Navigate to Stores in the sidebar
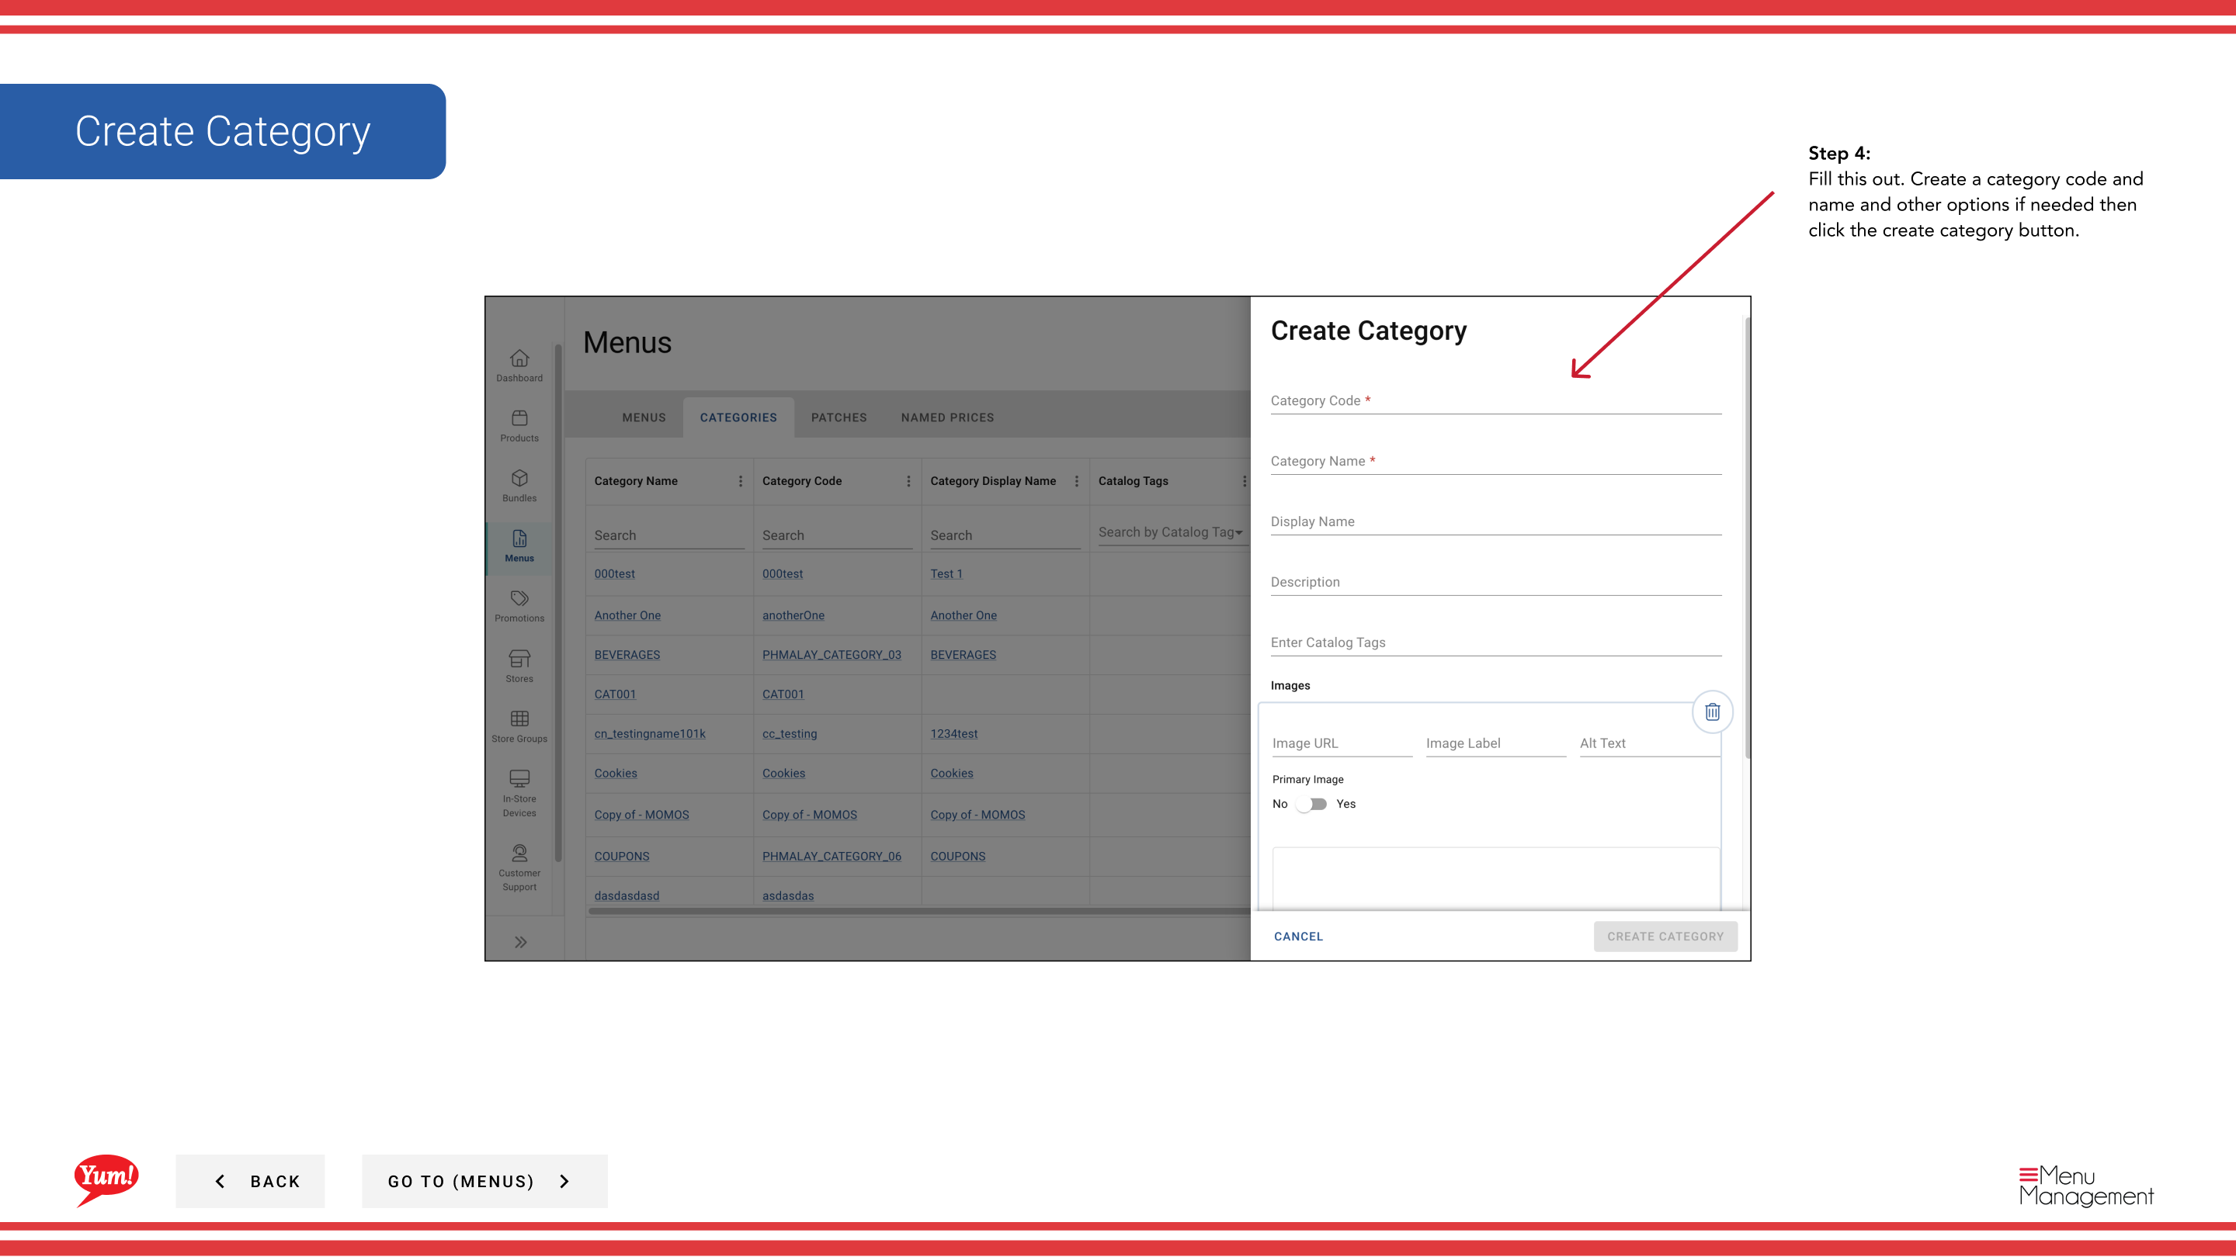This screenshot has height=1257, width=2236. click(x=519, y=667)
